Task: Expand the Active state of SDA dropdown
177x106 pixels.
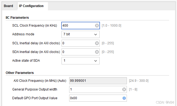Action: coord(81,61)
